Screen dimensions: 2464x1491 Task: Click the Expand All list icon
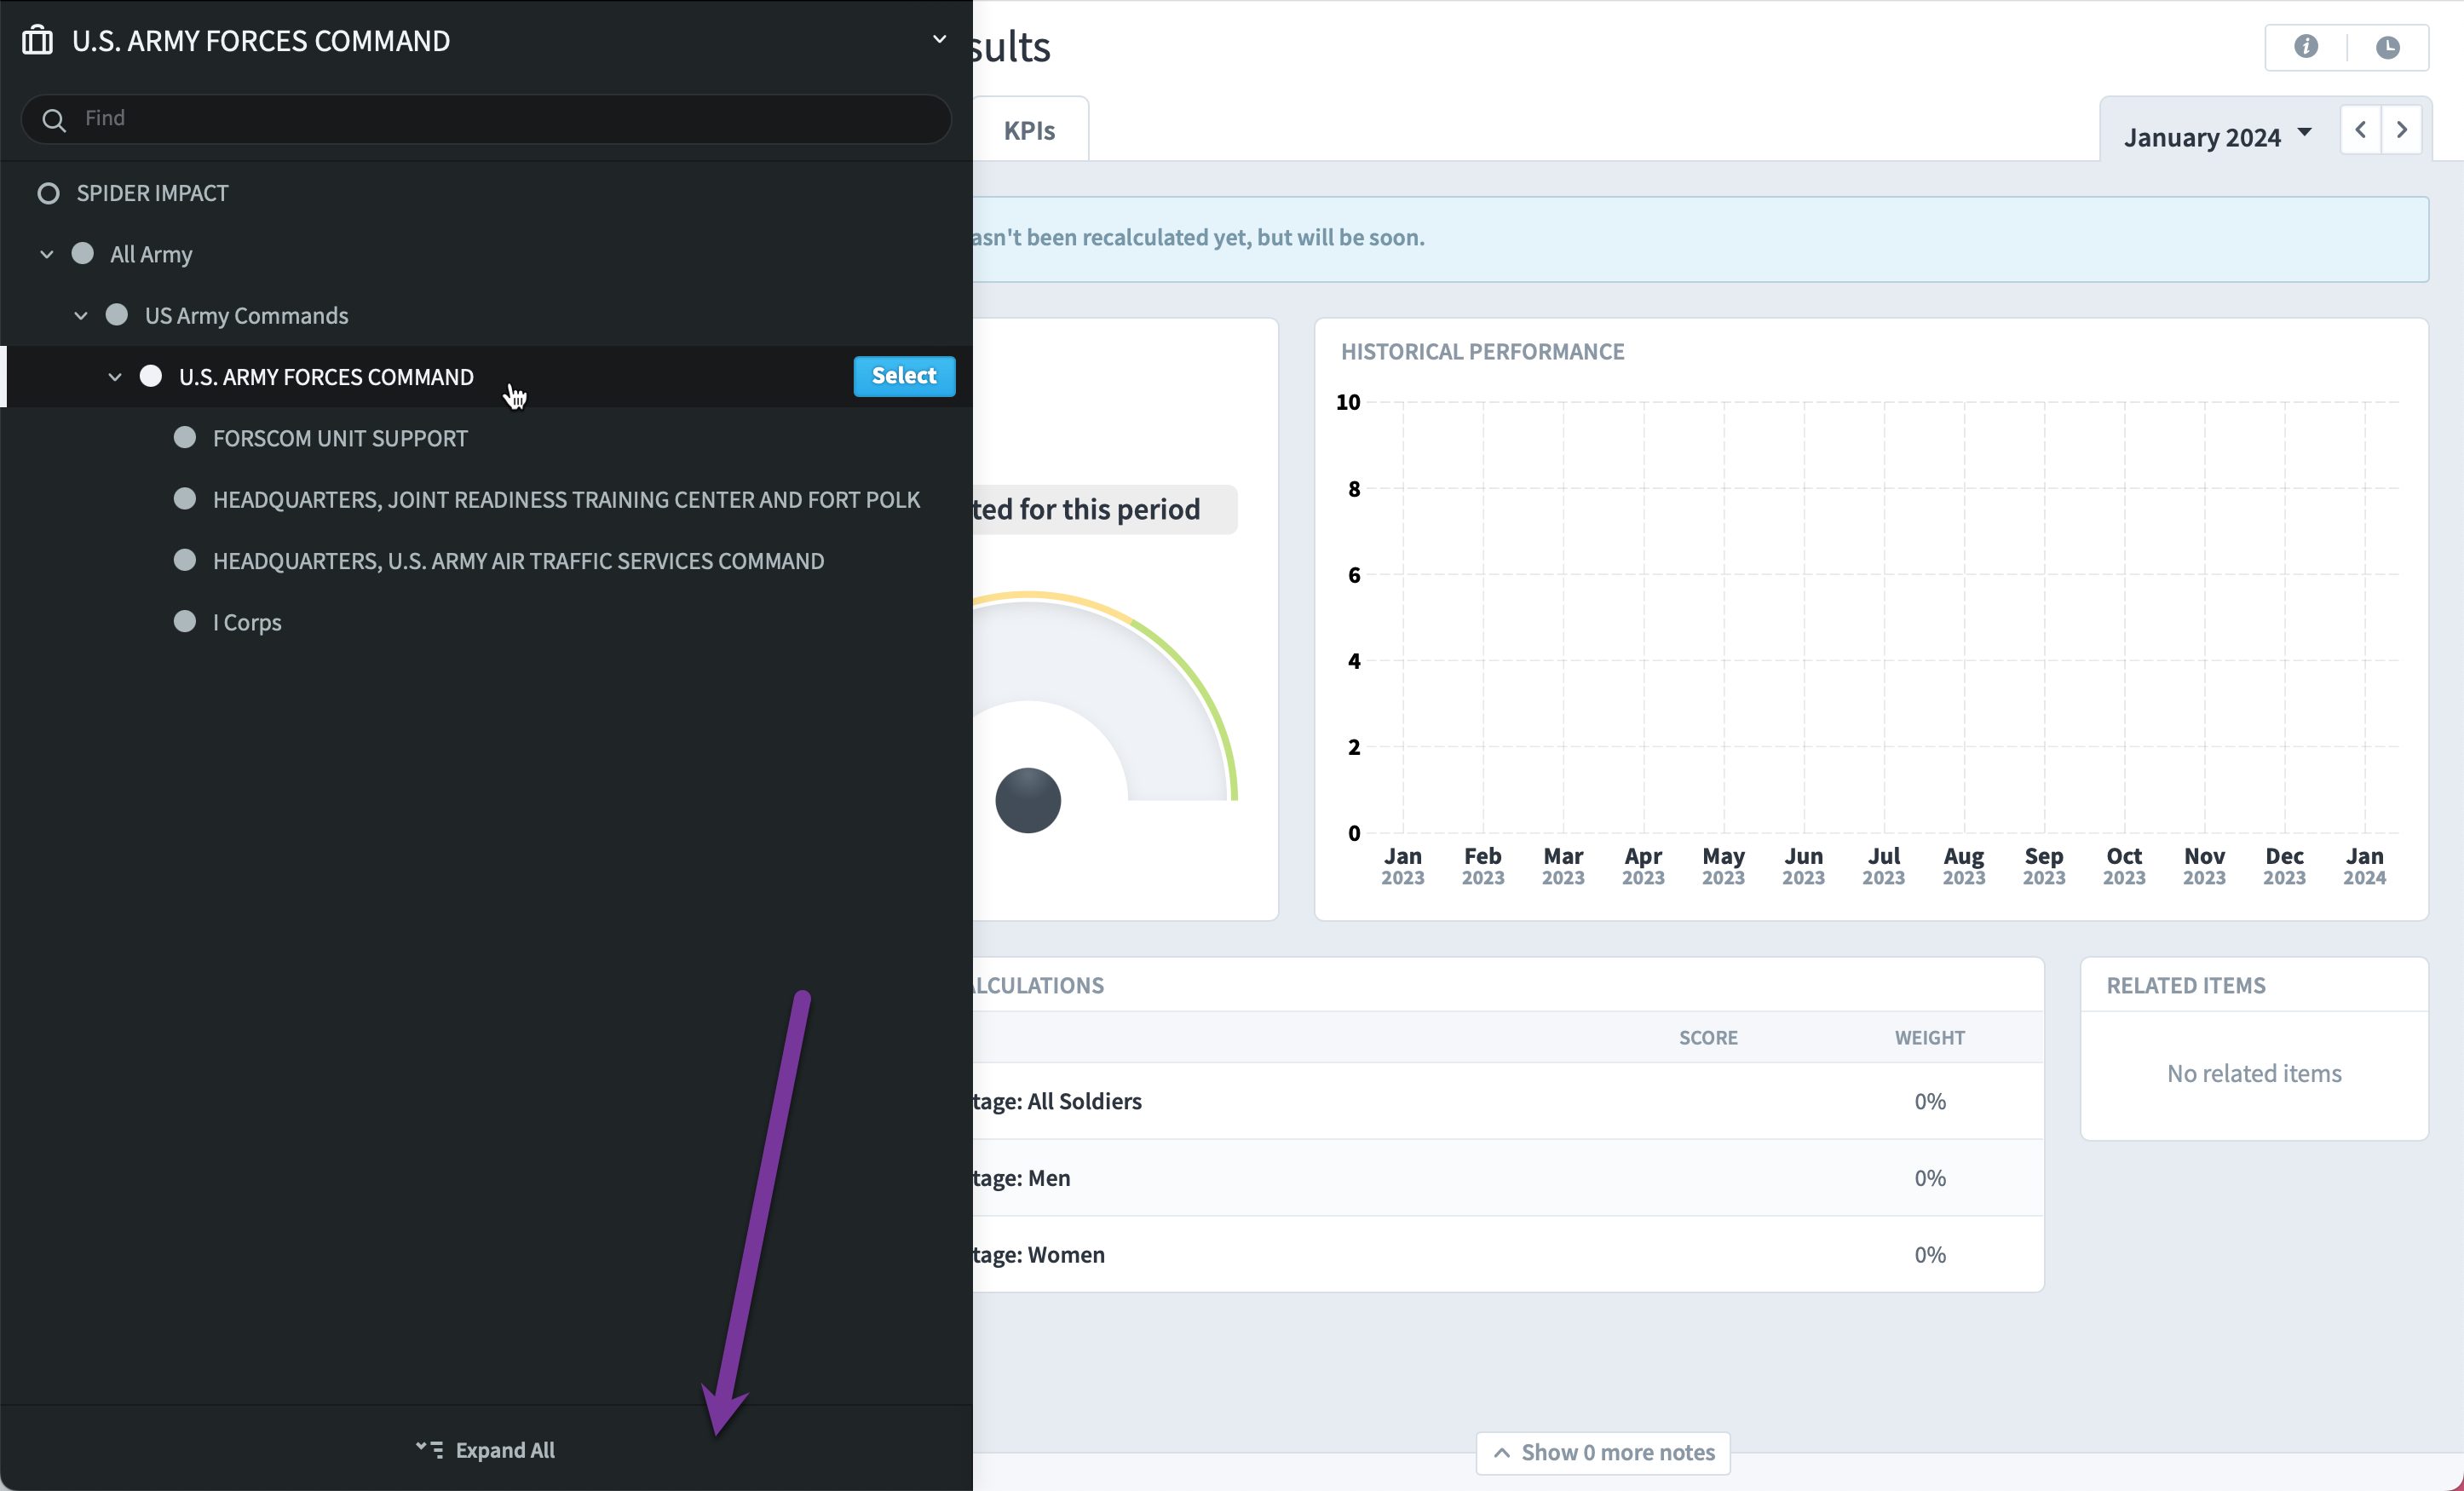pyautogui.click(x=430, y=1450)
